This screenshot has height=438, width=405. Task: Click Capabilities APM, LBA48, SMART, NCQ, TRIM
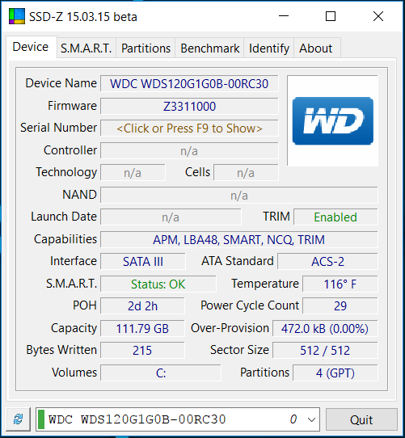pyautogui.click(x=239, y=239)
